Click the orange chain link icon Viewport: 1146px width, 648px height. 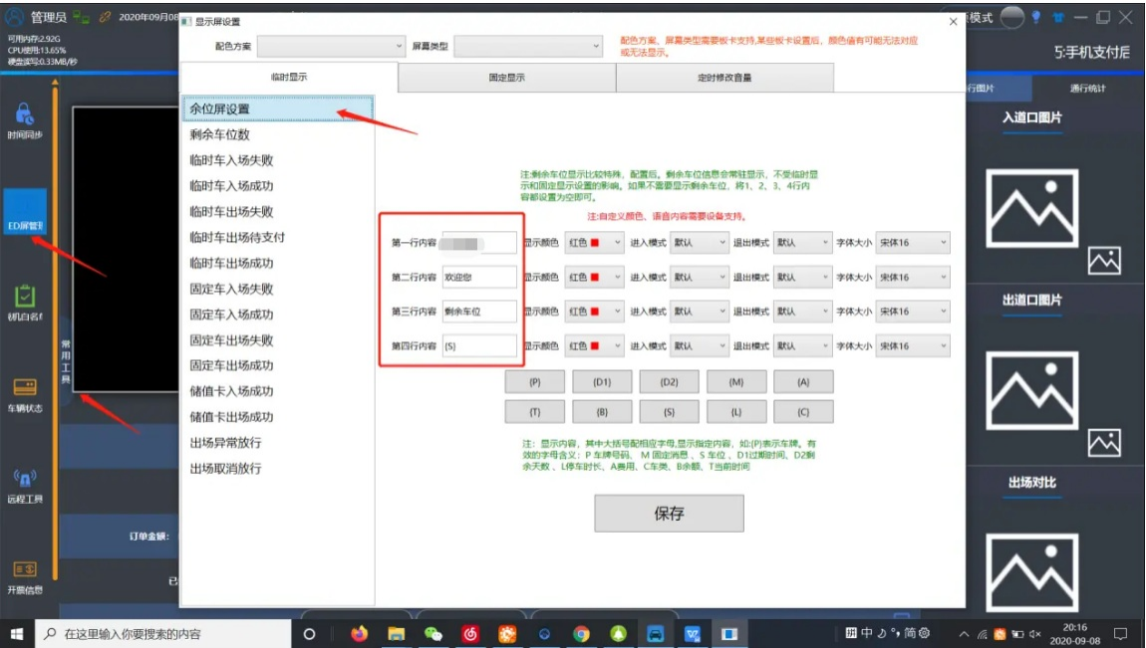pos(105,17)
